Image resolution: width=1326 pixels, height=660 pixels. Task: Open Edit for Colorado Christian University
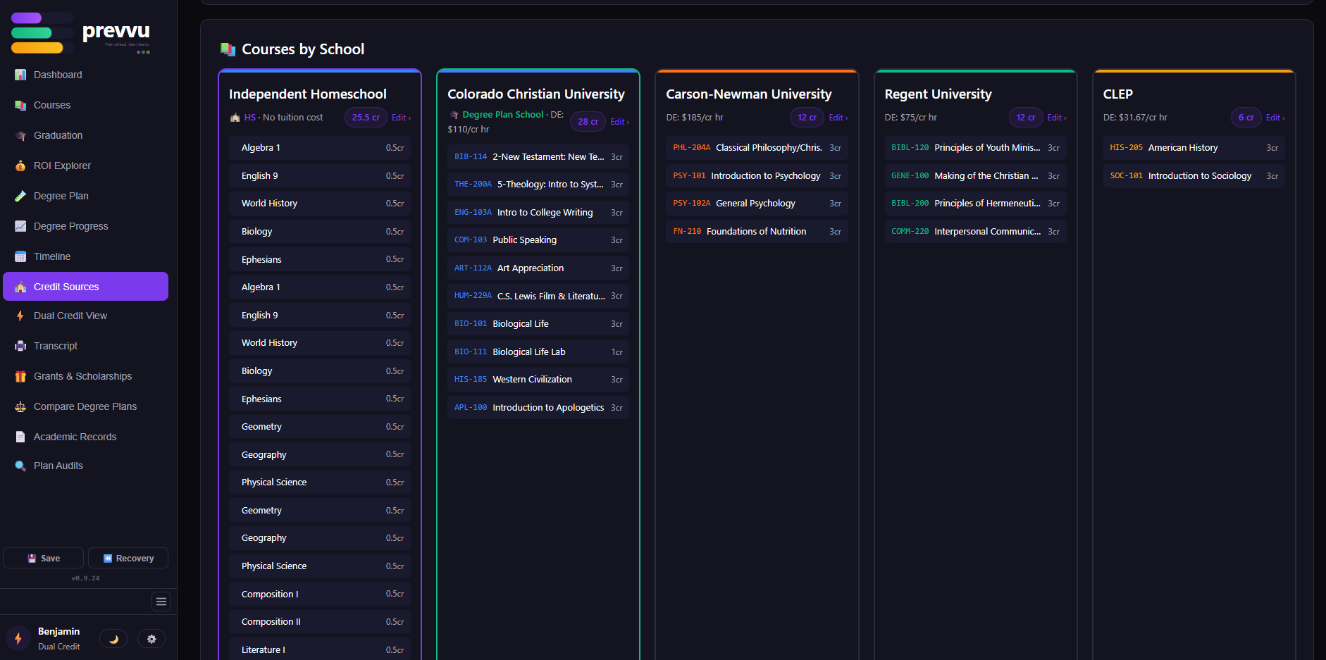619,122
